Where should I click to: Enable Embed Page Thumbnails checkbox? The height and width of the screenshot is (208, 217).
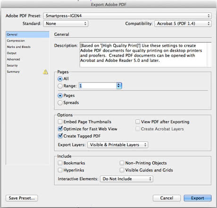click(60, 121)
